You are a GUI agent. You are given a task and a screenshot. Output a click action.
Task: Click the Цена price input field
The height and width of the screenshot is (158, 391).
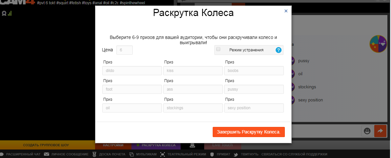click(x=125, y=50)
